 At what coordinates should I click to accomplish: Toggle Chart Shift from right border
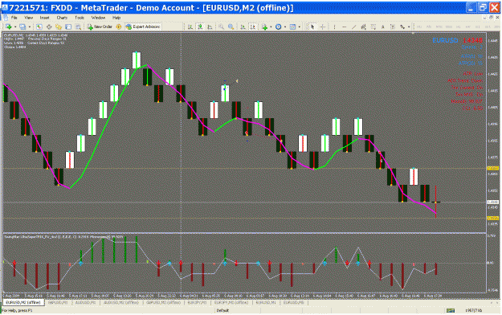(253, 27)
